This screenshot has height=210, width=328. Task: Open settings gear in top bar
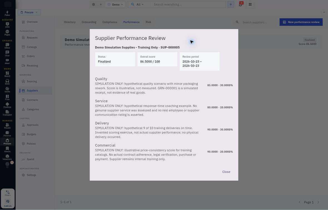click(93, 4)
